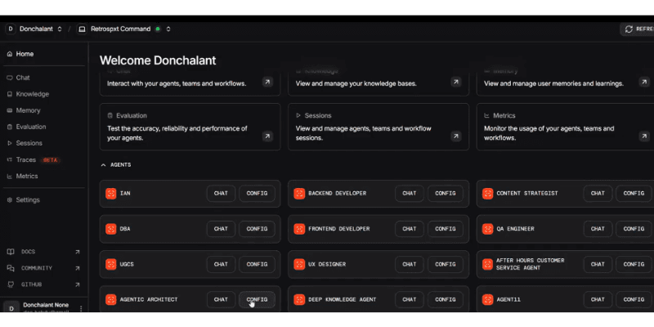Click the After Hours Customer Service icon
This screenshot has height=327, width=654.
coord(487,264)
